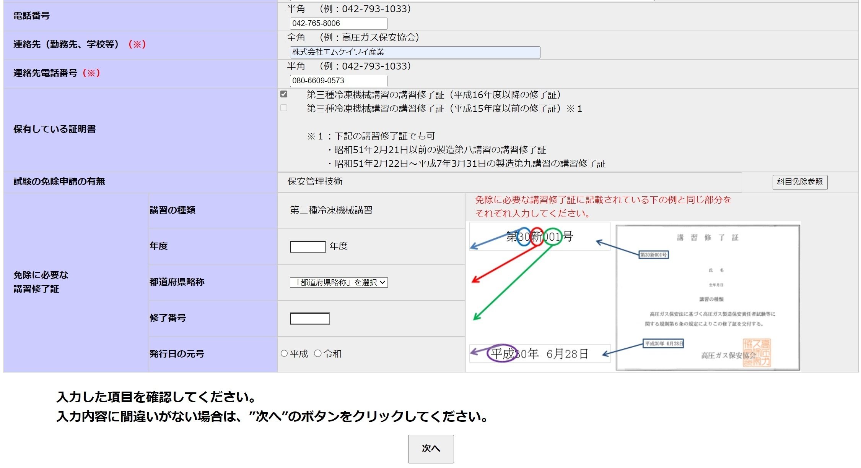Screen dimensions: 861x468
Task: Click the green circled 001 in example number
Action: 552,237
